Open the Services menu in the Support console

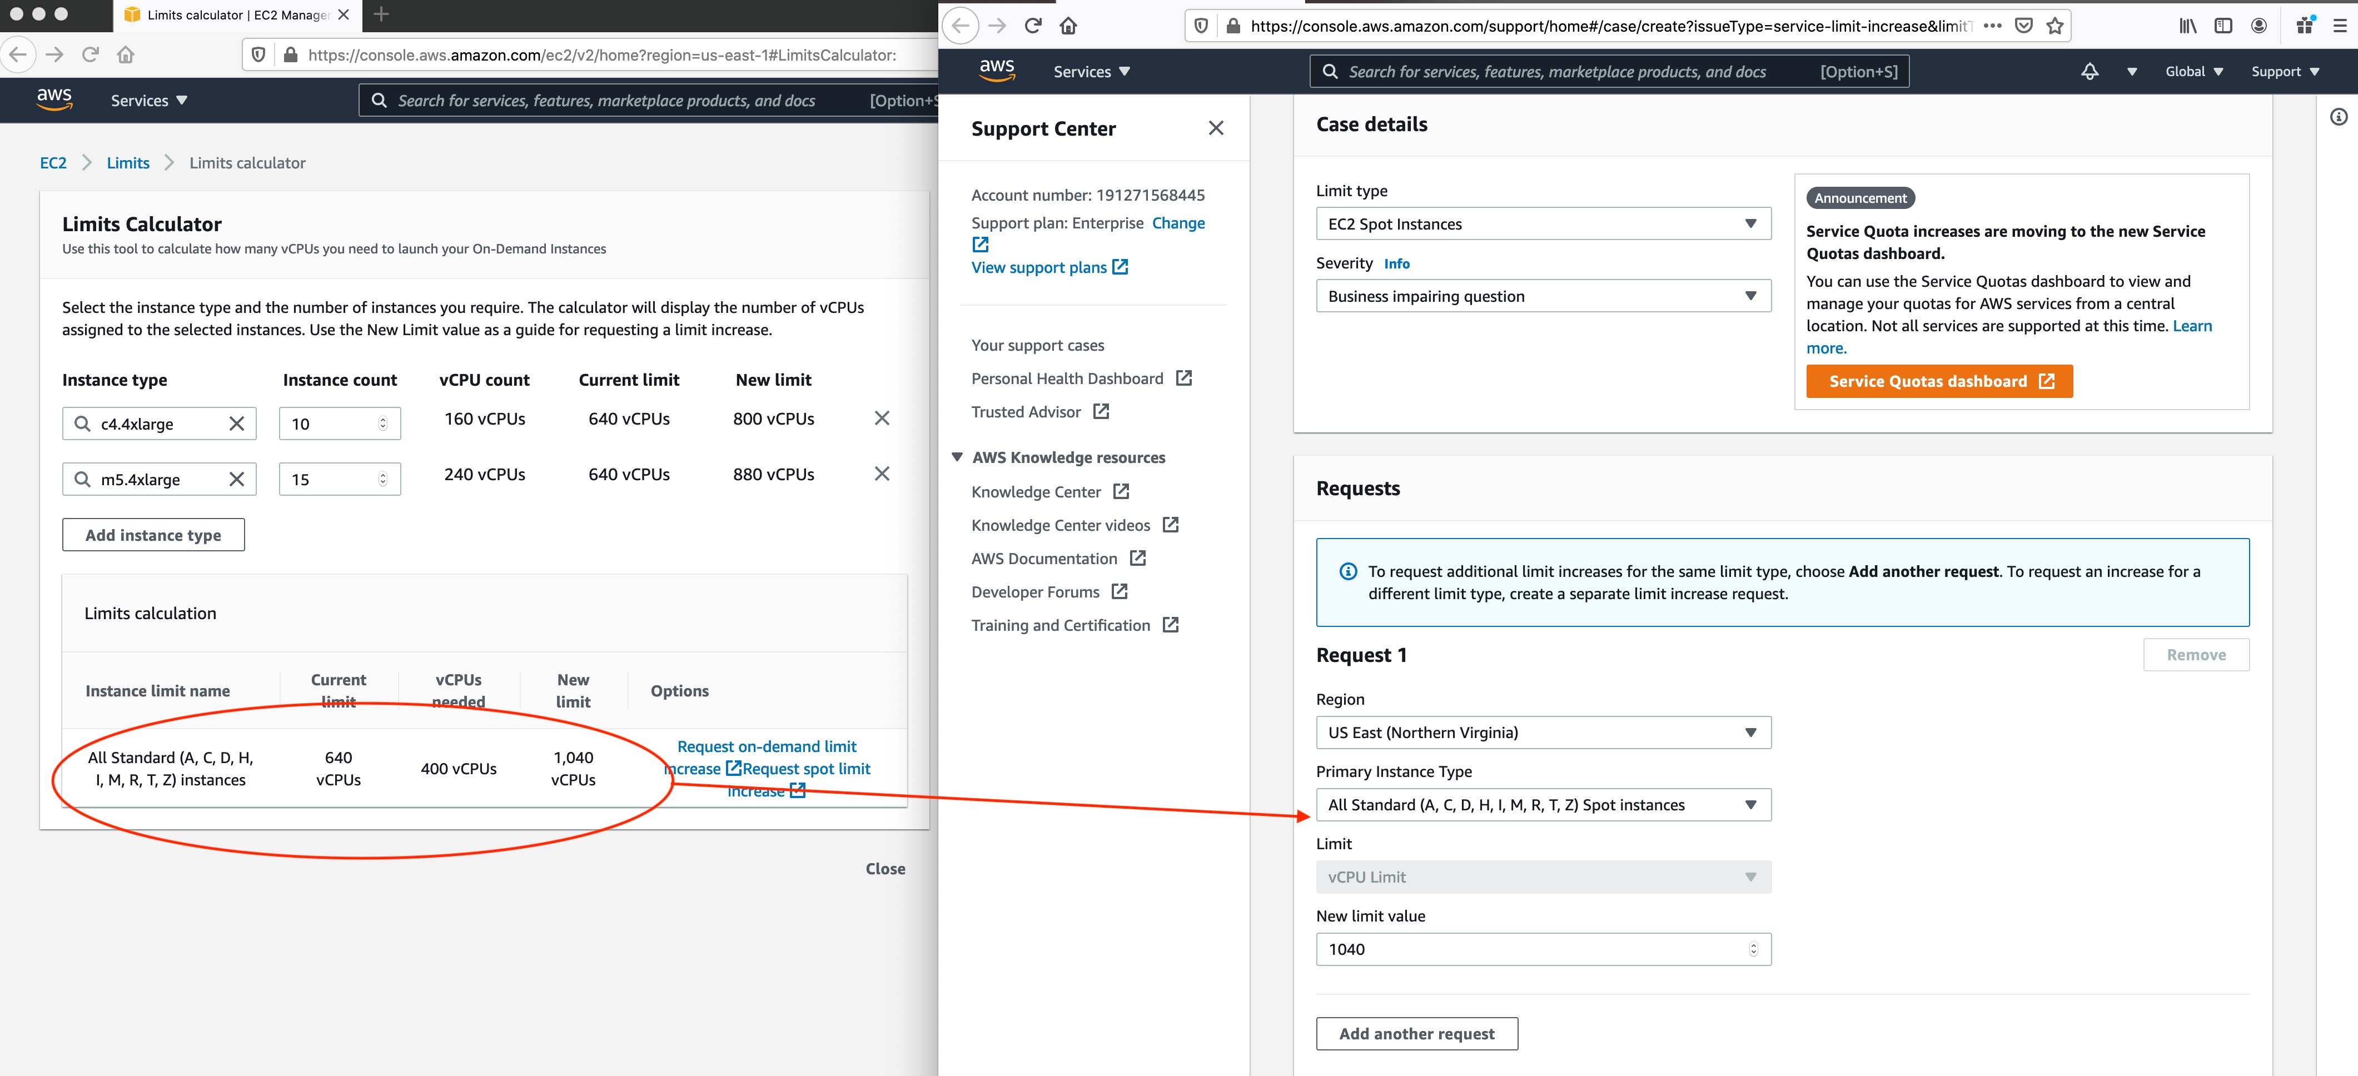click(x=1092, y=71)
